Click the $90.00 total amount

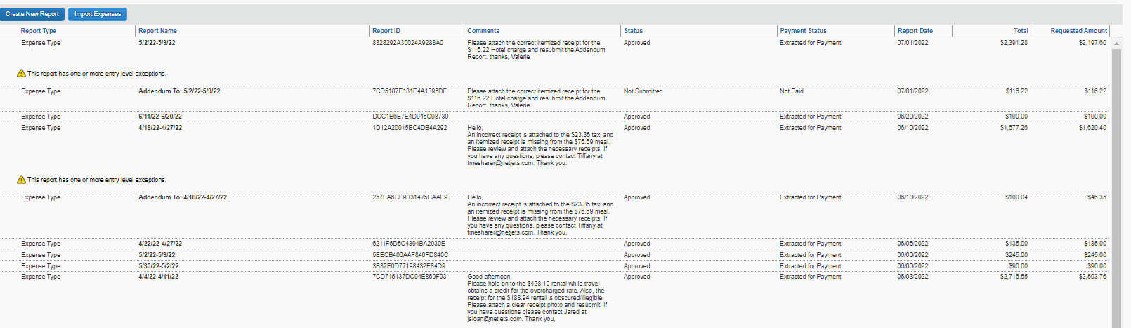click(1018, 266)
